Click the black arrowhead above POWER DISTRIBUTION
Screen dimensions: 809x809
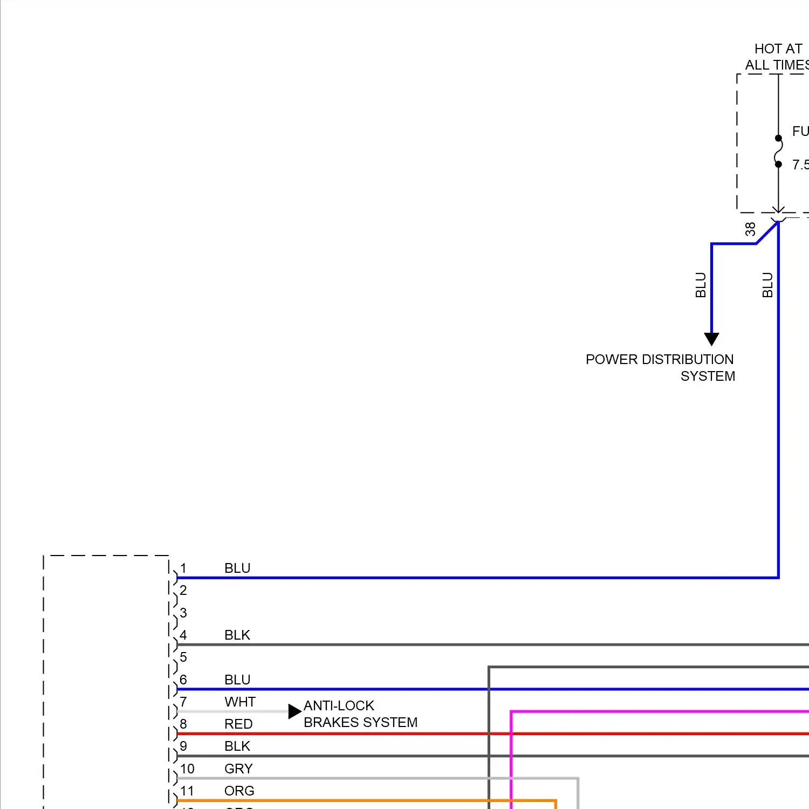[711, 339]
